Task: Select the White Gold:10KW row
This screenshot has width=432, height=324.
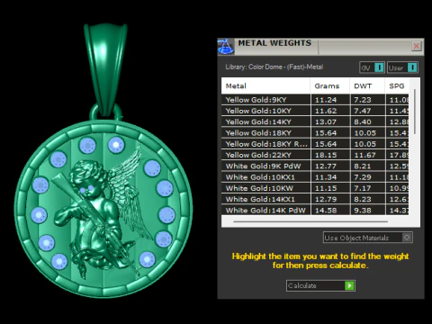Action: [315, 188]
